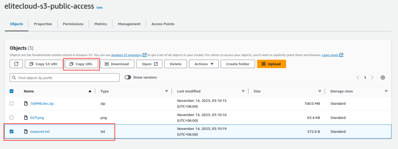Click the 03:10:19 last modified cell
398x149 pixels.
[x=202, y=131]
